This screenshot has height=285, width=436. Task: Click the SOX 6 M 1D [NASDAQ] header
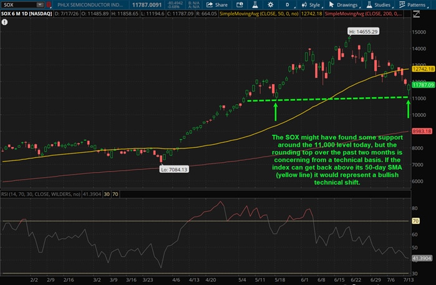26,14
